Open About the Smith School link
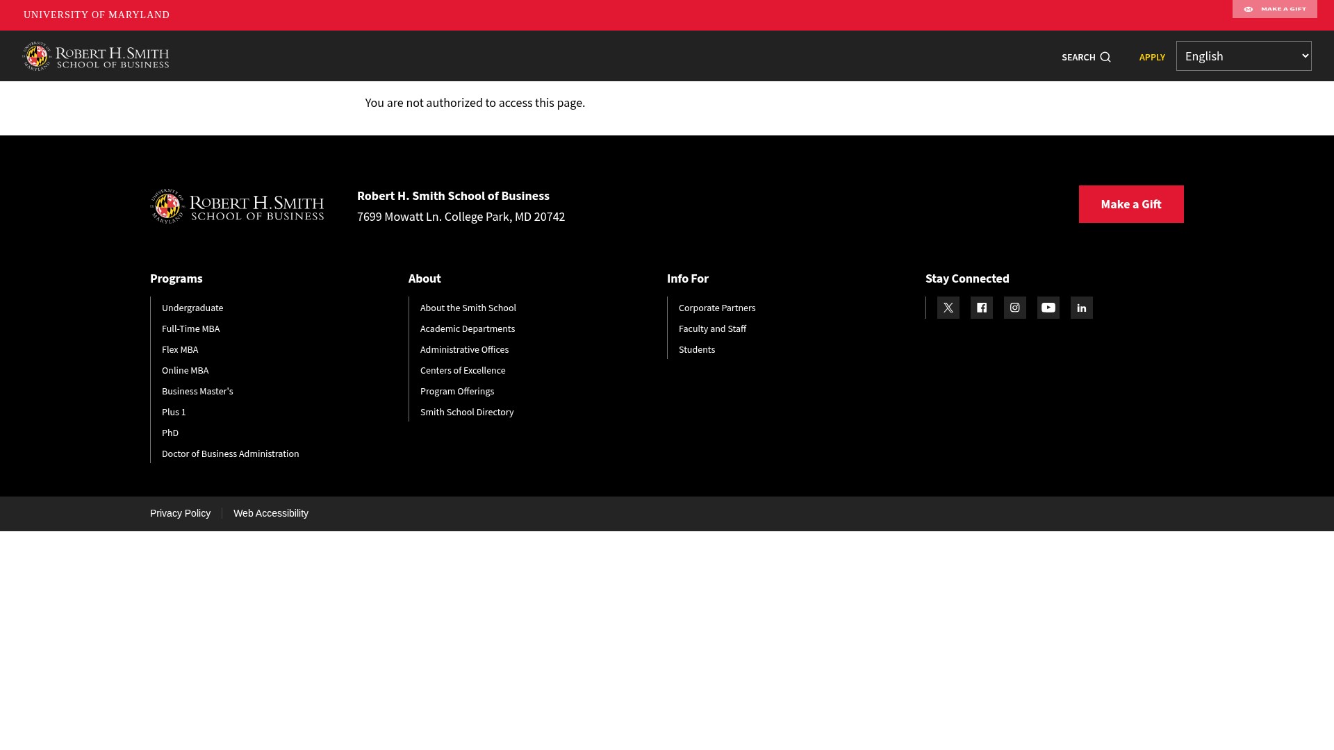 point(468,308)
